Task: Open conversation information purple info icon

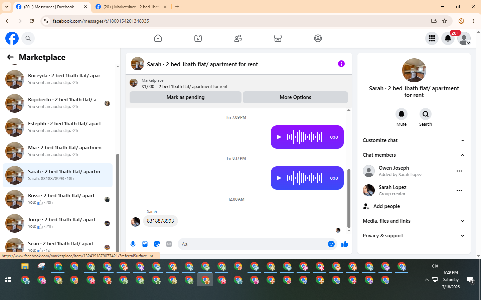Action: (x=341, y=64)
